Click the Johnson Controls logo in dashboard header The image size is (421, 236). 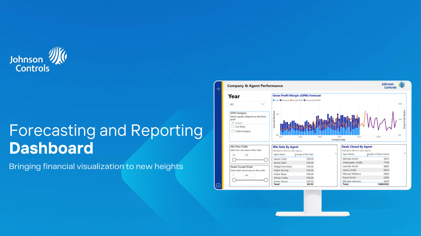(393, 86)
